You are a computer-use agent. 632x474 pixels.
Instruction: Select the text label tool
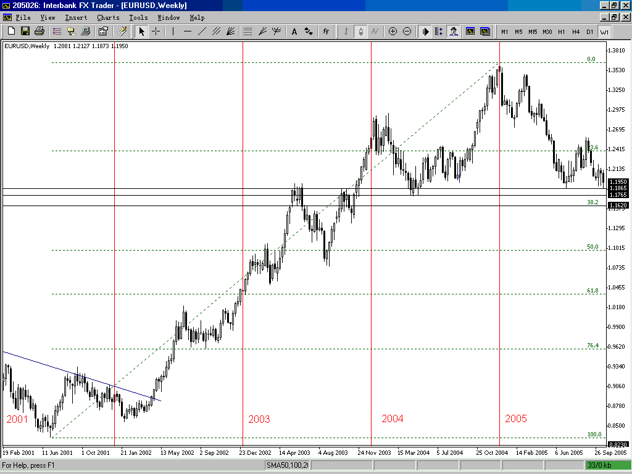click(294, 31)
